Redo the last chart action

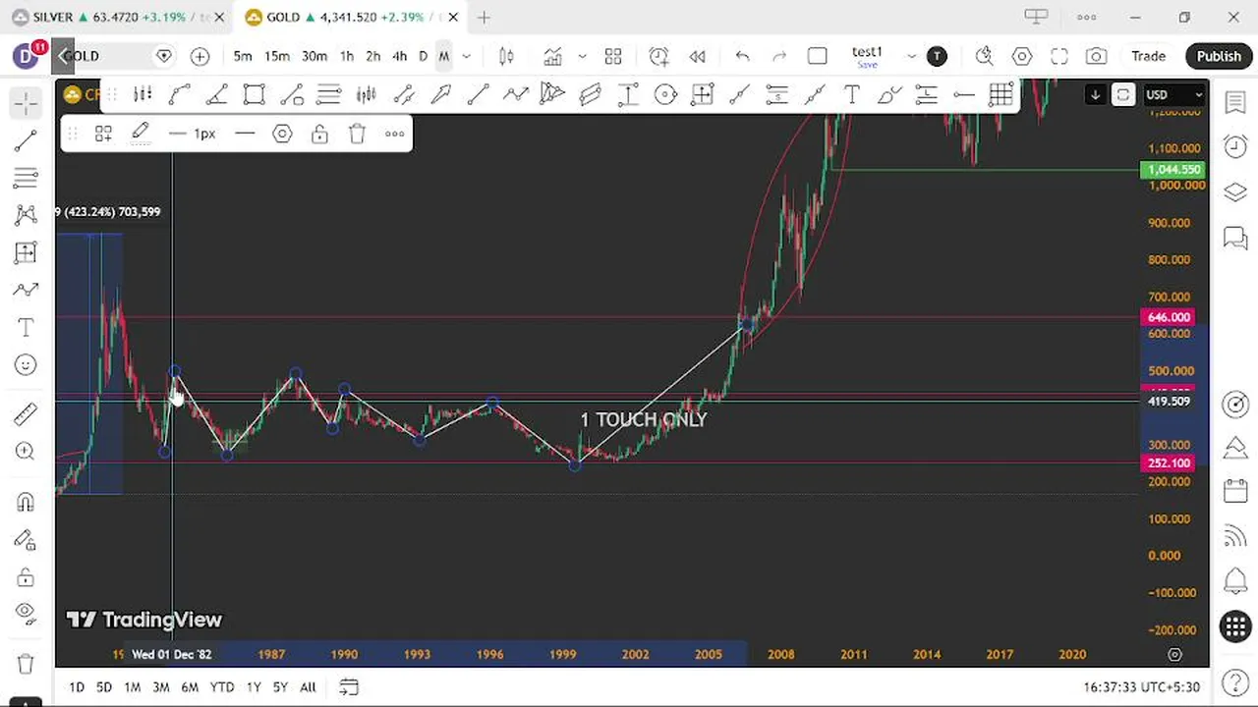(x=779, y=56)
